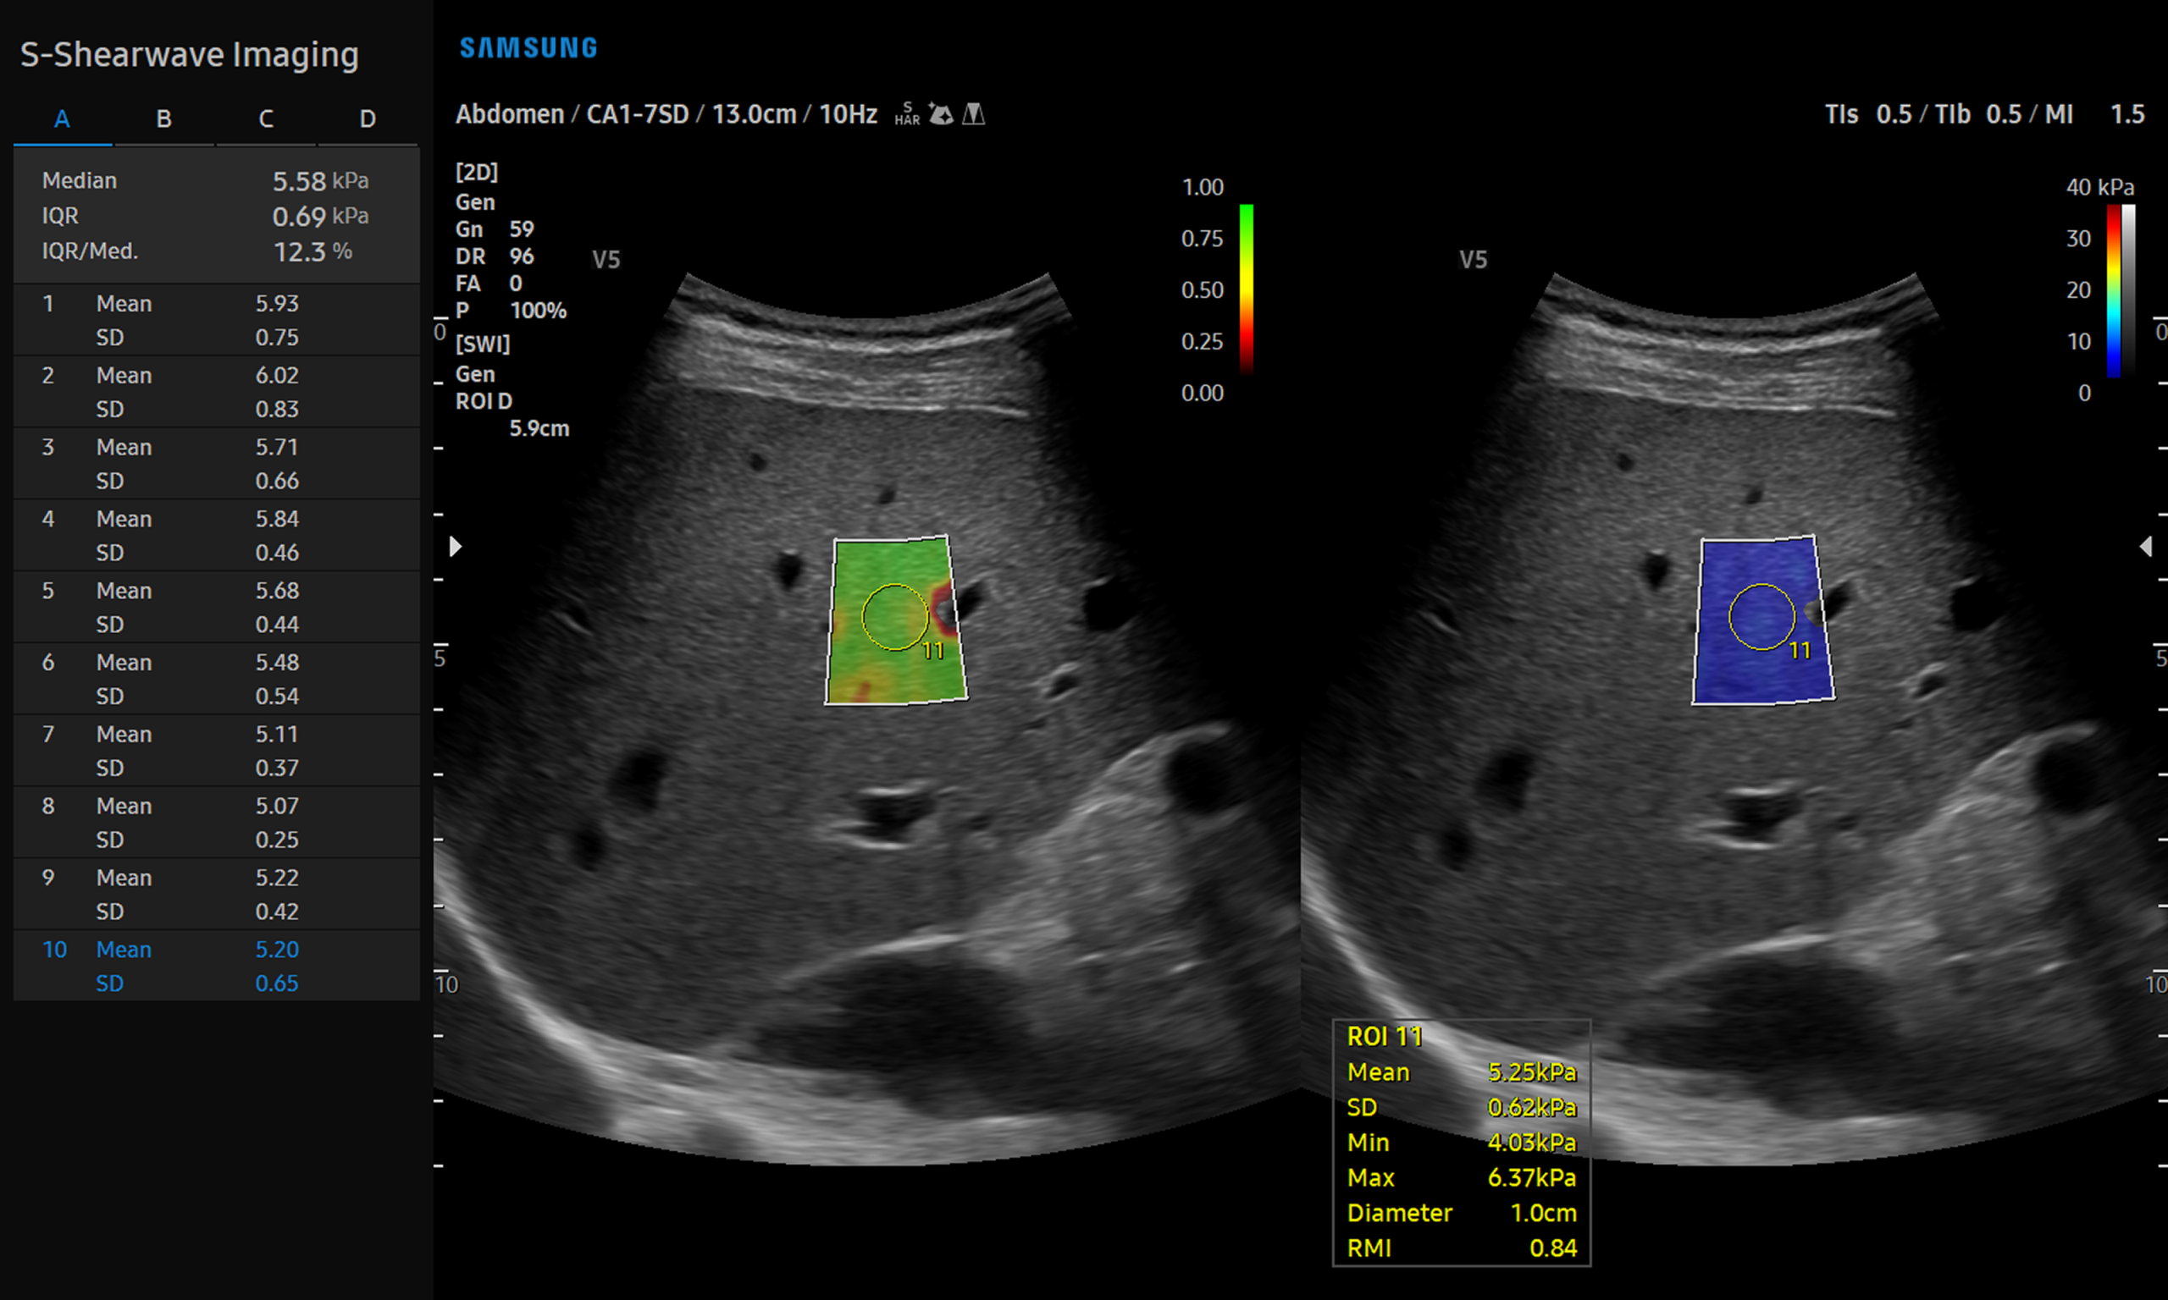Click the reliability index color bar

pos(1246,289)
